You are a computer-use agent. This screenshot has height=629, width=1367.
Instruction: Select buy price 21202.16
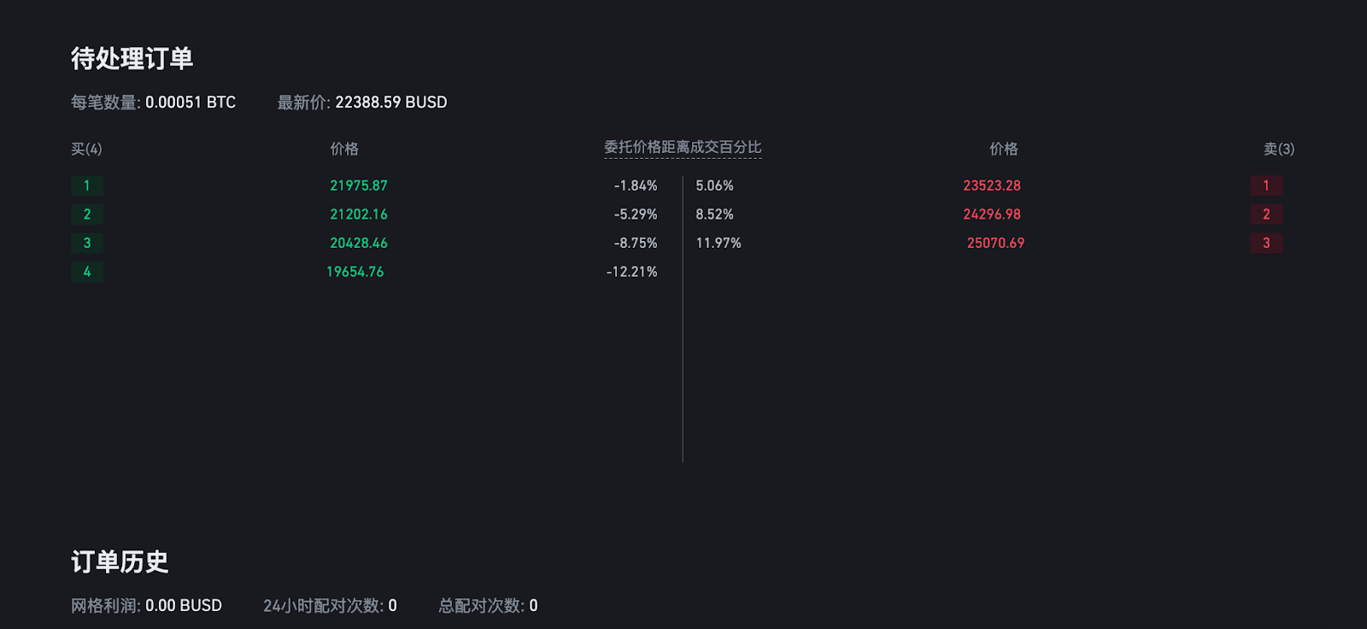click(x=359, y=215)
